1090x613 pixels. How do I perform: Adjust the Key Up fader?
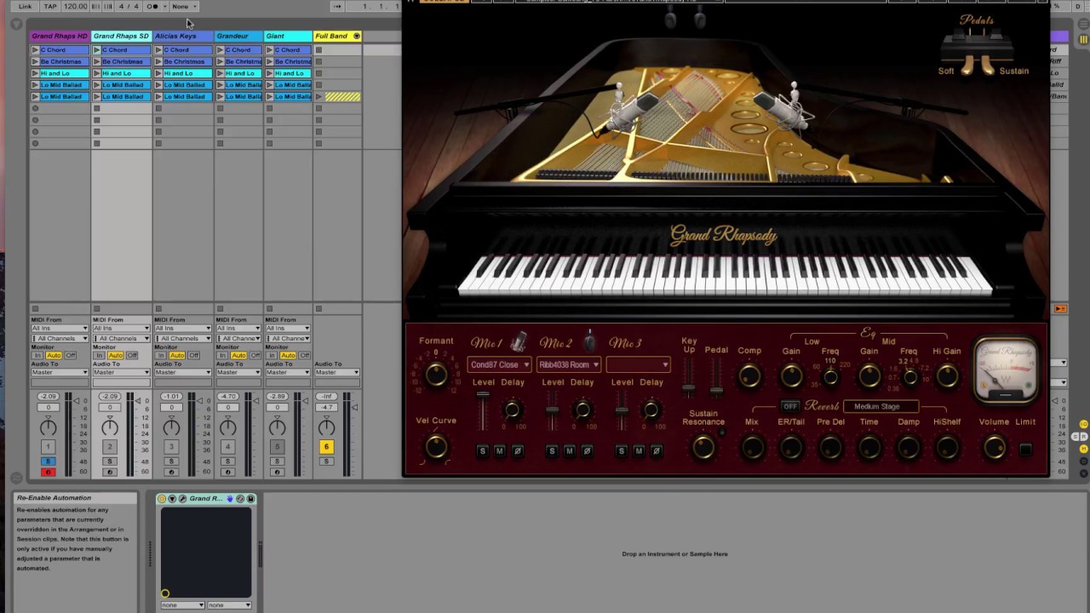[689, 387]
